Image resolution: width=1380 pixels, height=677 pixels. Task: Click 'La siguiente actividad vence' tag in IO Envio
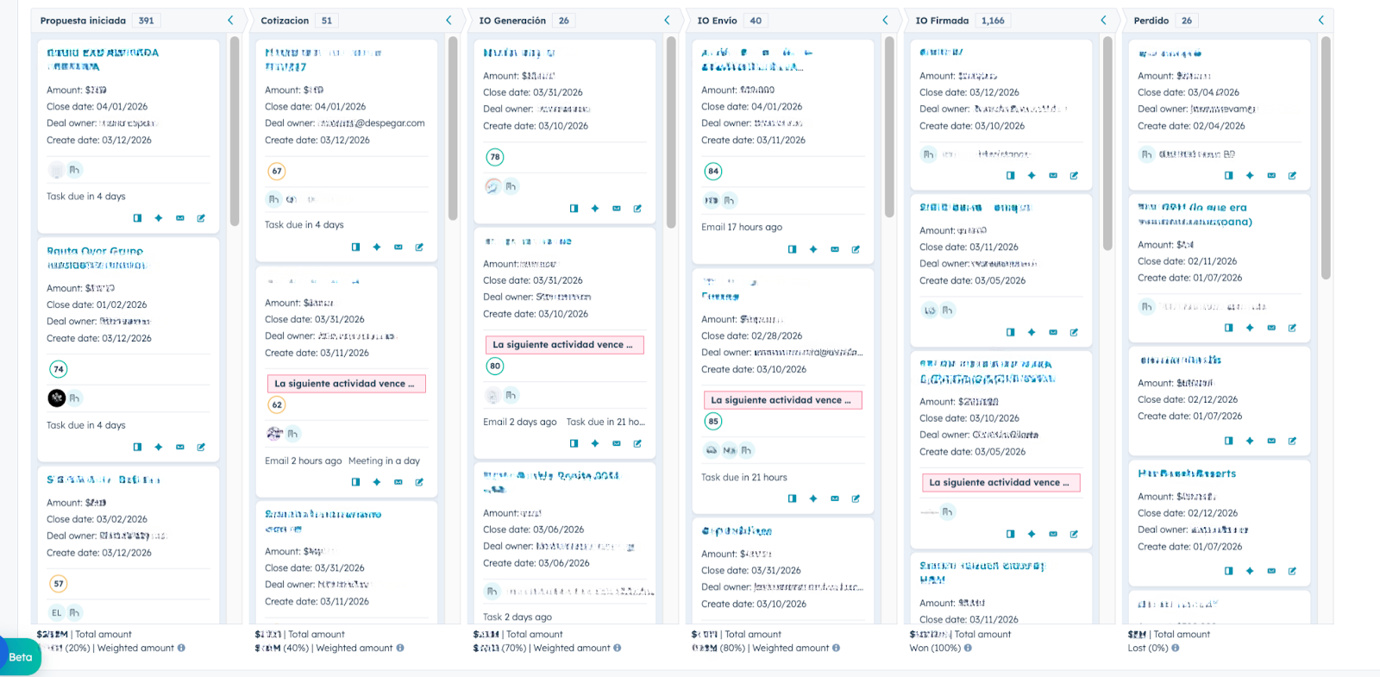782,400
